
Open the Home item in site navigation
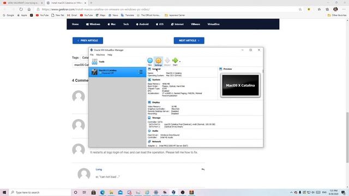(75, 24)
